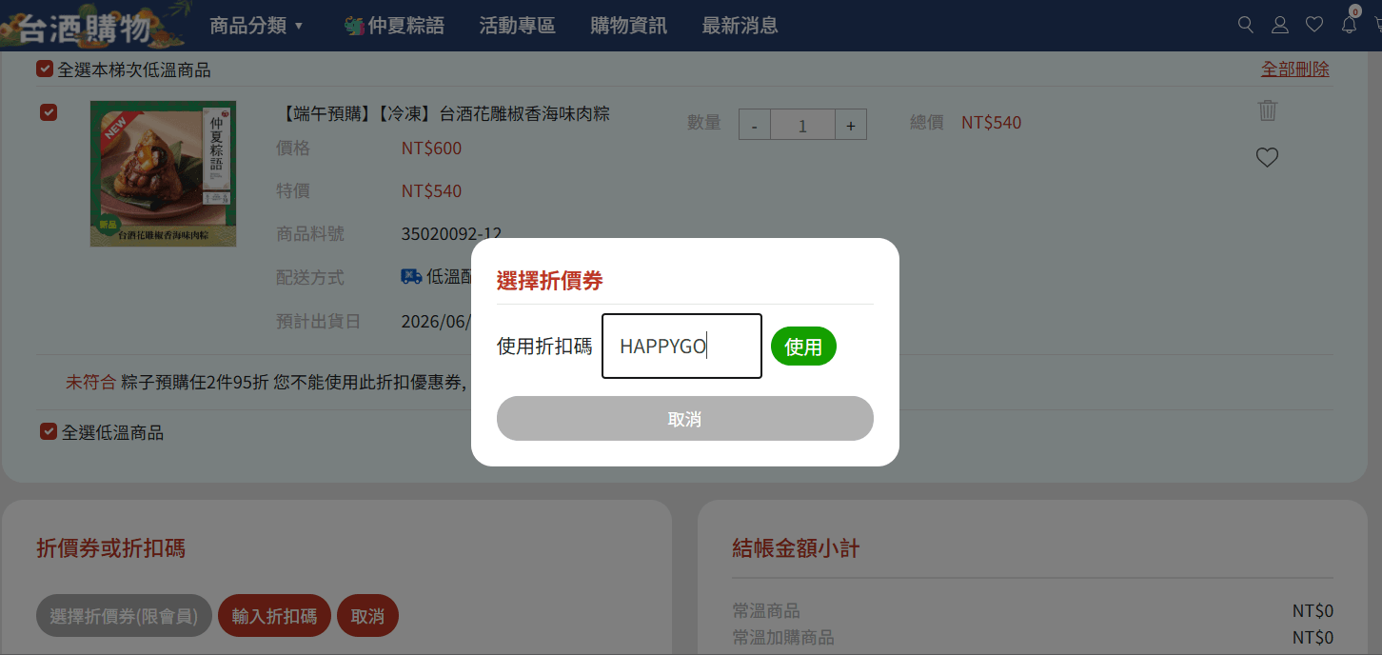1382x655 pixels.
Task: Click 選擇折價券(限會員) button
Action: pos(124,616)
